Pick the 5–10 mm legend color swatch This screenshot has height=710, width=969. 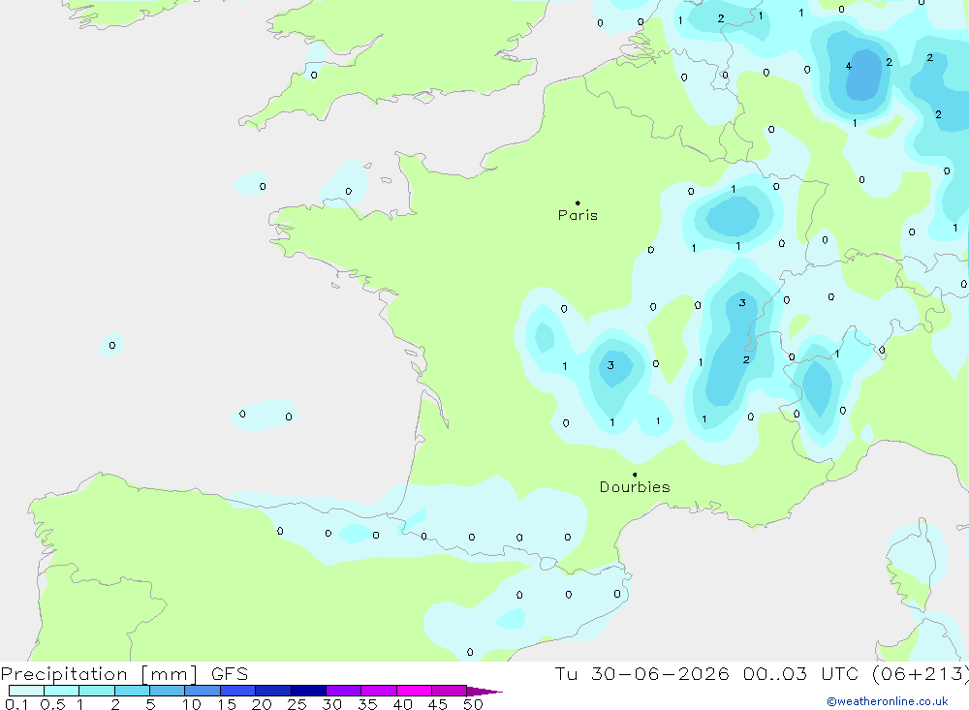pyautogui.click(x=168, y=691)
